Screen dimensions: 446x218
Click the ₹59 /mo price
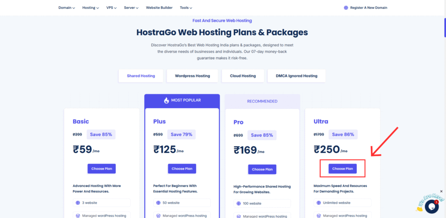click(86, 149)
